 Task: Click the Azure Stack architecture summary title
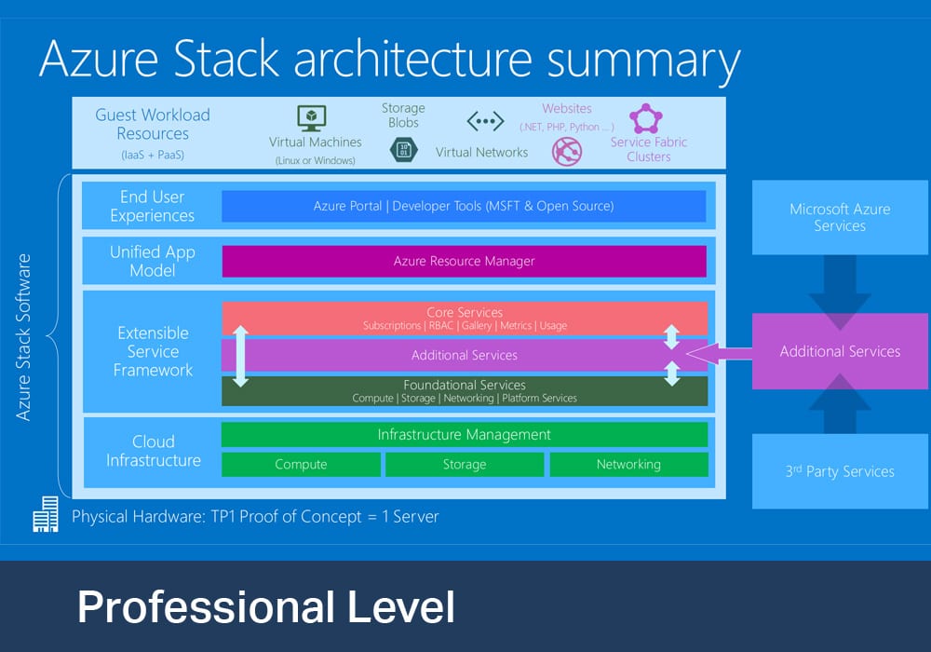[x=390, y=60]
